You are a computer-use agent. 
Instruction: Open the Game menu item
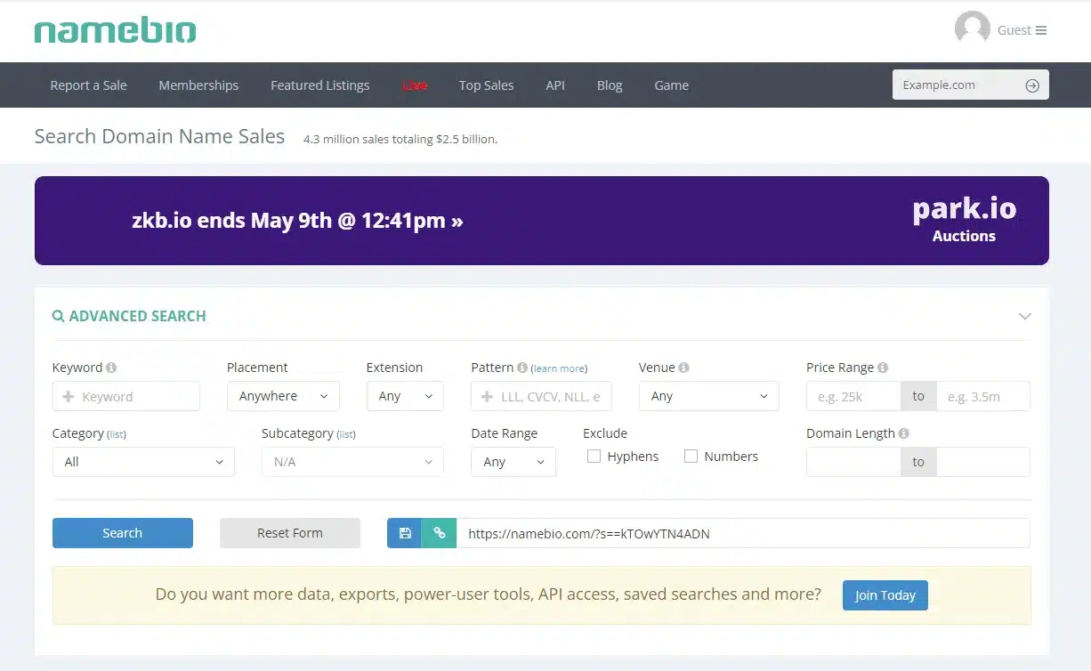(672, 85)
